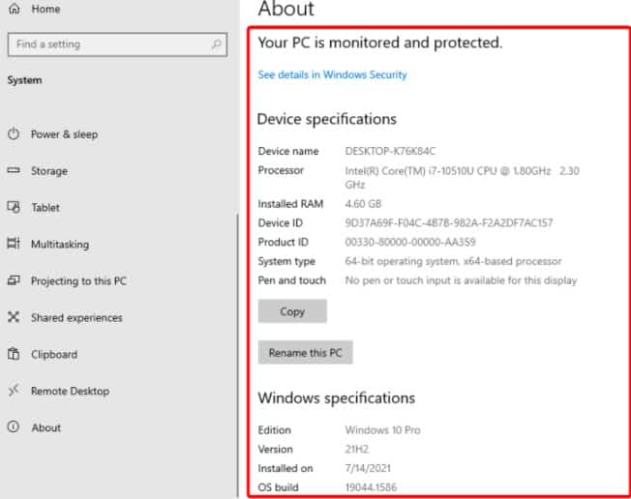Click the Power & sleep icon
This screenshot has width=631, height=499.
[14, 134]
